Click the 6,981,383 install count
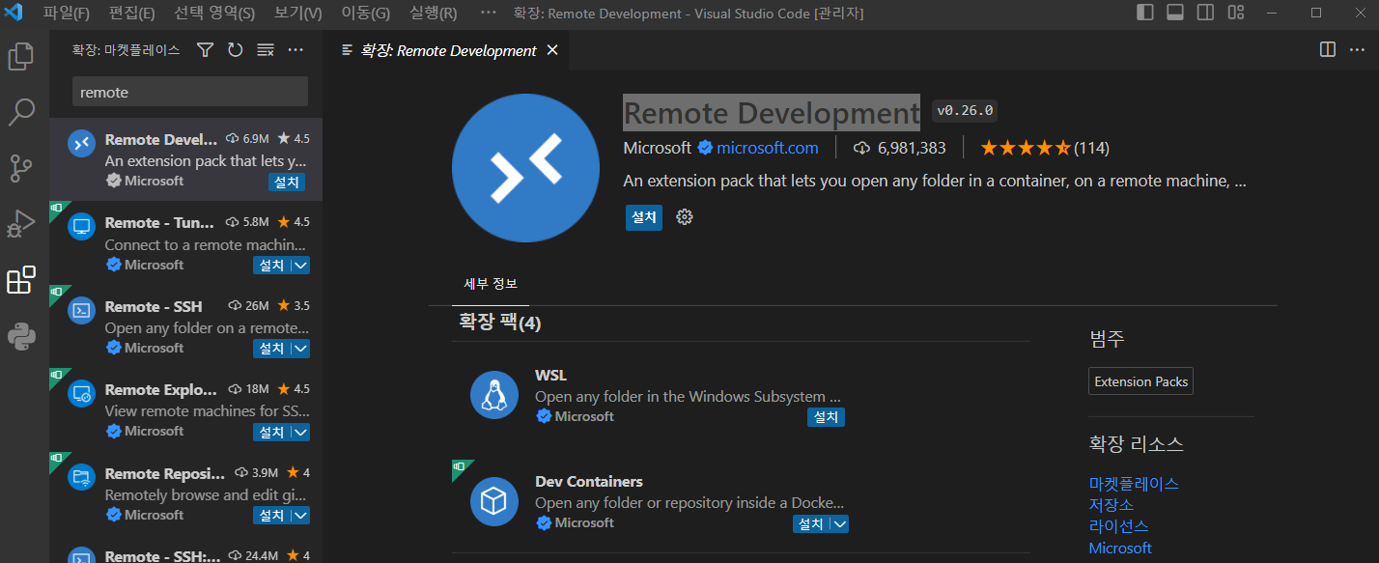 (900, 148)
